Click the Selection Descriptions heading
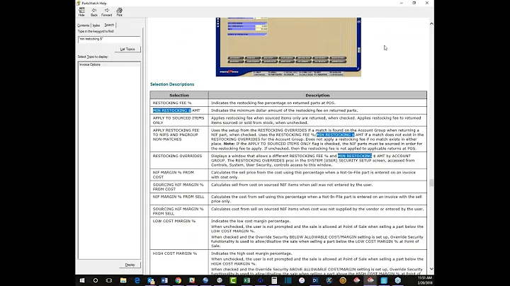Image resolution: width=510 pixels, height=286 pixels. pyautogui.click(x=172, y=84)
